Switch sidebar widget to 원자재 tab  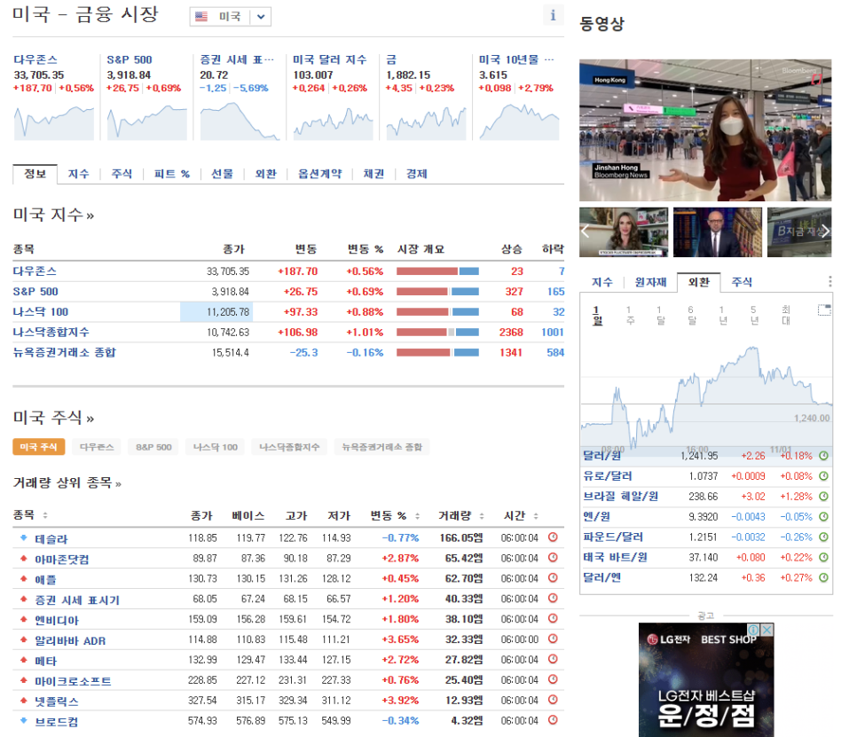pyautogui.click(x=650, y=282)
